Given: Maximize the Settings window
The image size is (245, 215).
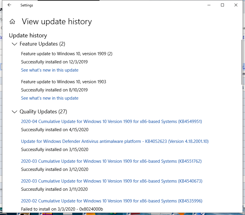Looking at the screenshot, I should [x=222, y=5].
